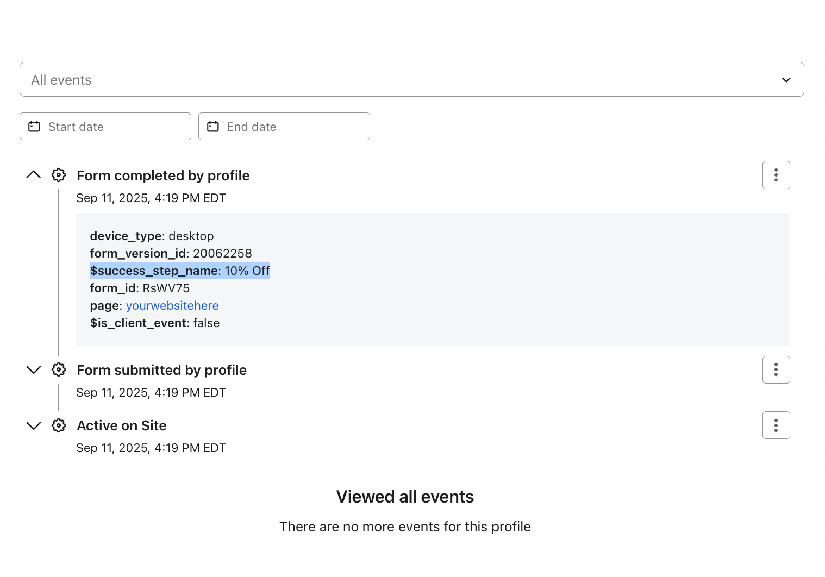Select the Active on Site event title
This screenshot has height=577, width=825.
121,425
